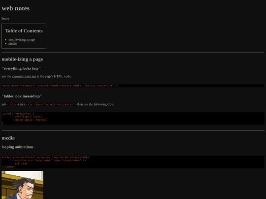Click the media section heading
Viewport: 266px width, 199px height.
tap(8, 138)
